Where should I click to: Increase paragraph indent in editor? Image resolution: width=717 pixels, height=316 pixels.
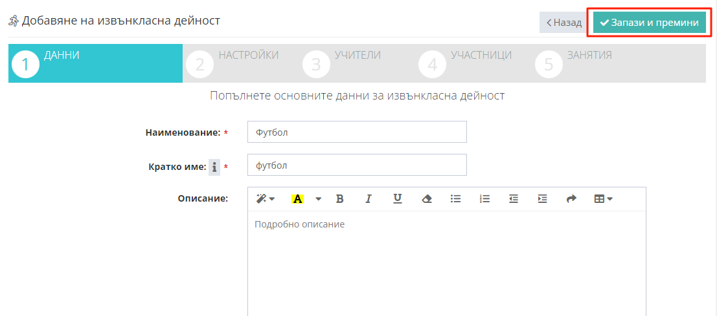pos(542,199)
